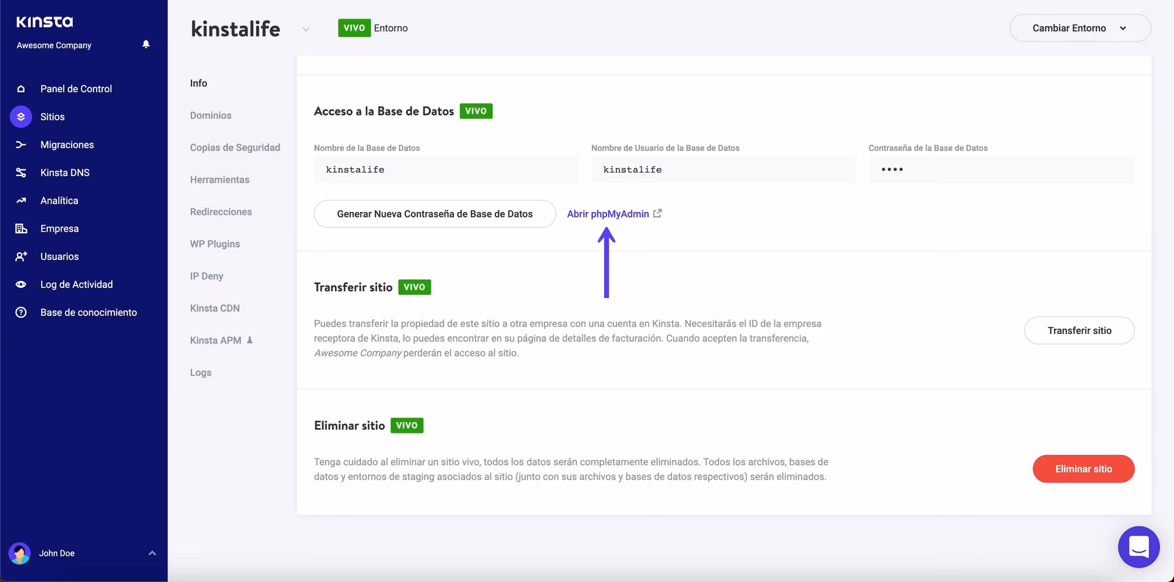Click the Analítica chart icon

point(21,201)
